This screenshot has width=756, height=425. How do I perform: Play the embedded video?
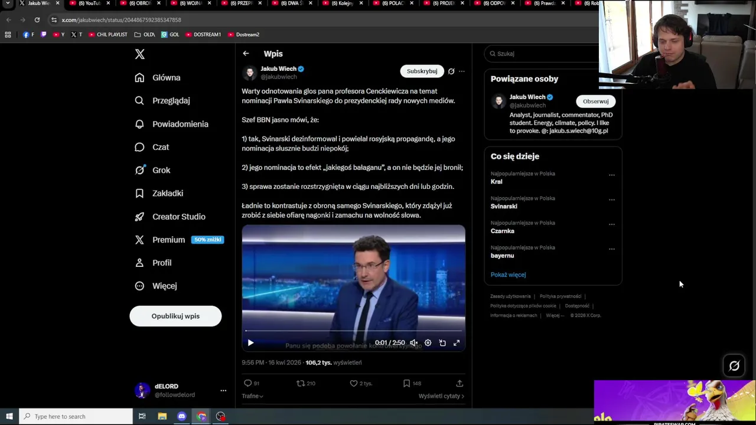(250, 342)
